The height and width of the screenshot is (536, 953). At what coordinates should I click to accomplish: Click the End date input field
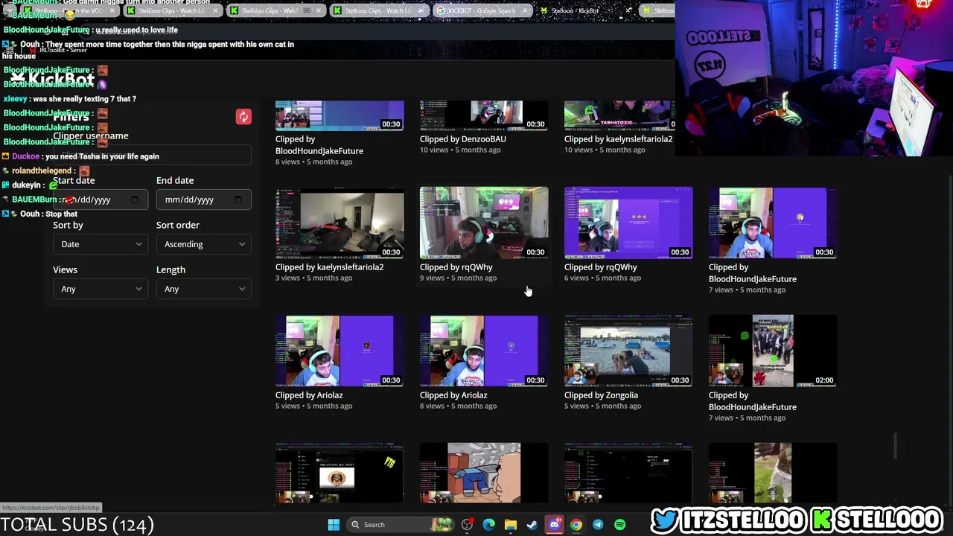203,200
